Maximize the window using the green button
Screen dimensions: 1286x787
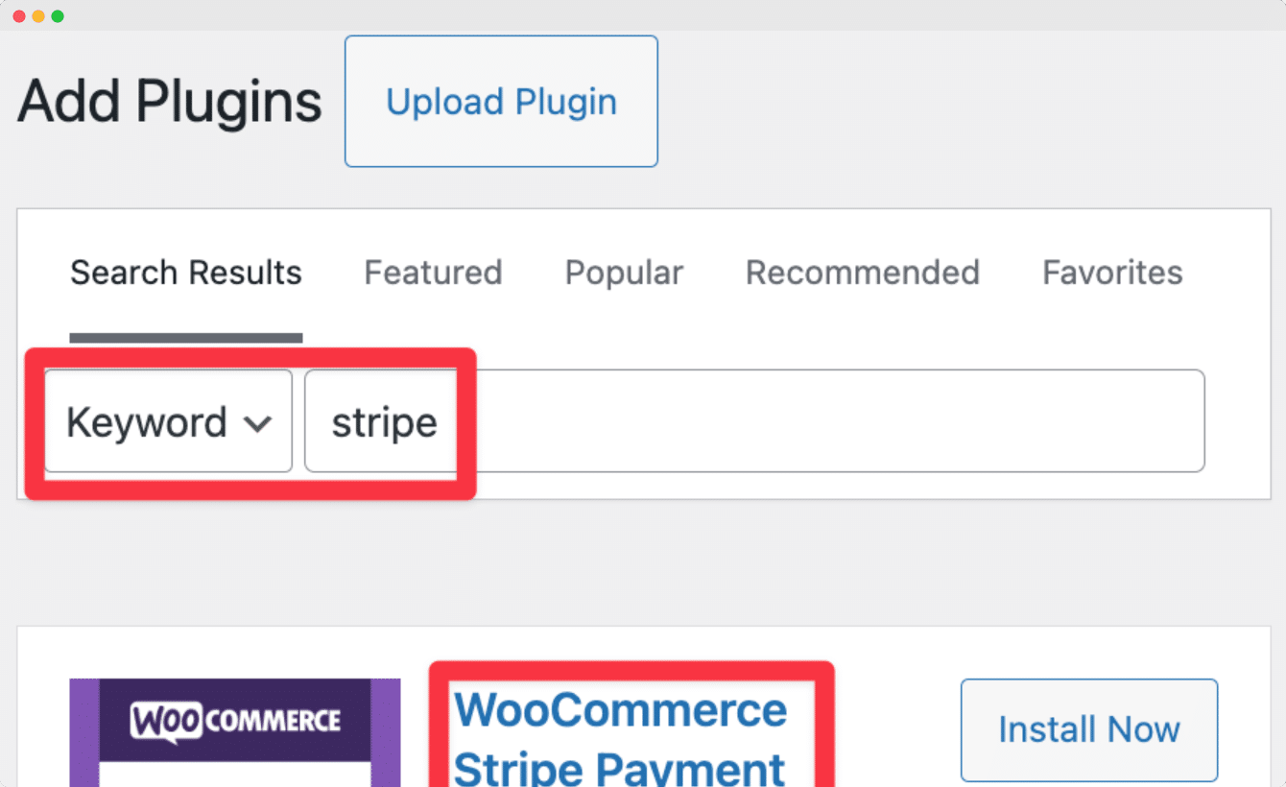58,16
